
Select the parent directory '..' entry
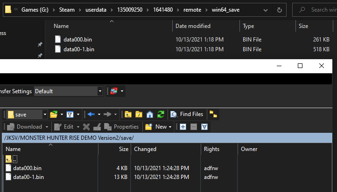[12, 159]
